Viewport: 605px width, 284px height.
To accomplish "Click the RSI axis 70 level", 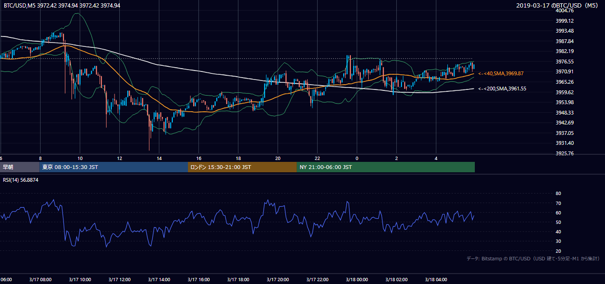I will coord(558,203).
